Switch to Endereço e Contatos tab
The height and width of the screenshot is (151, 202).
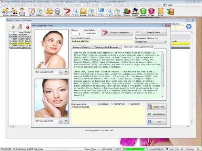click(x=82, y=47)
